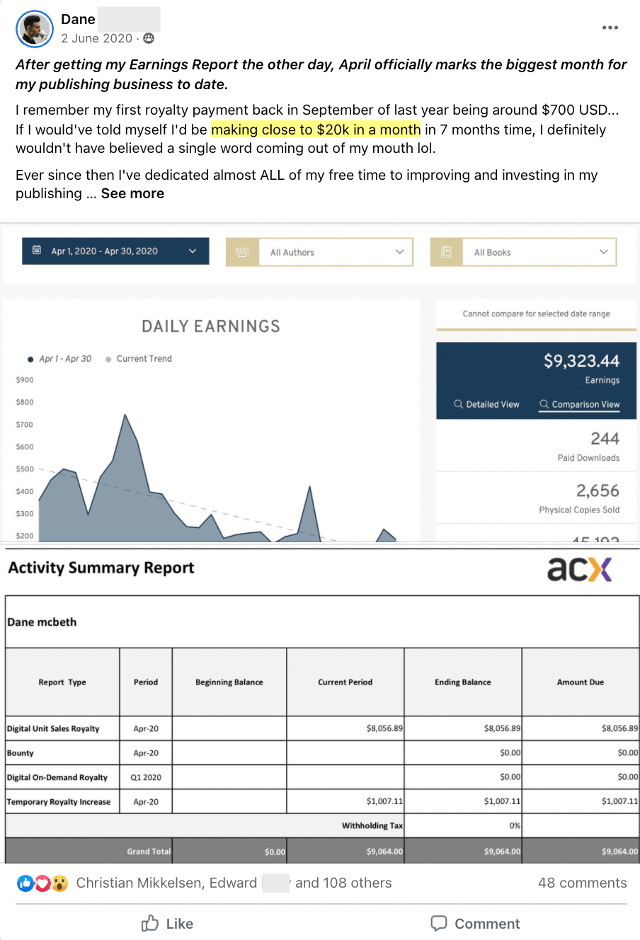Open the three-dot post options menu
Screen dimensions: 640x940
coord(610,28)
